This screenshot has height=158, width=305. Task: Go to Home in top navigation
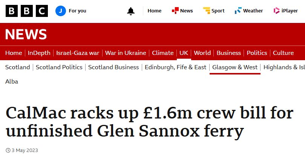[154, 11]
